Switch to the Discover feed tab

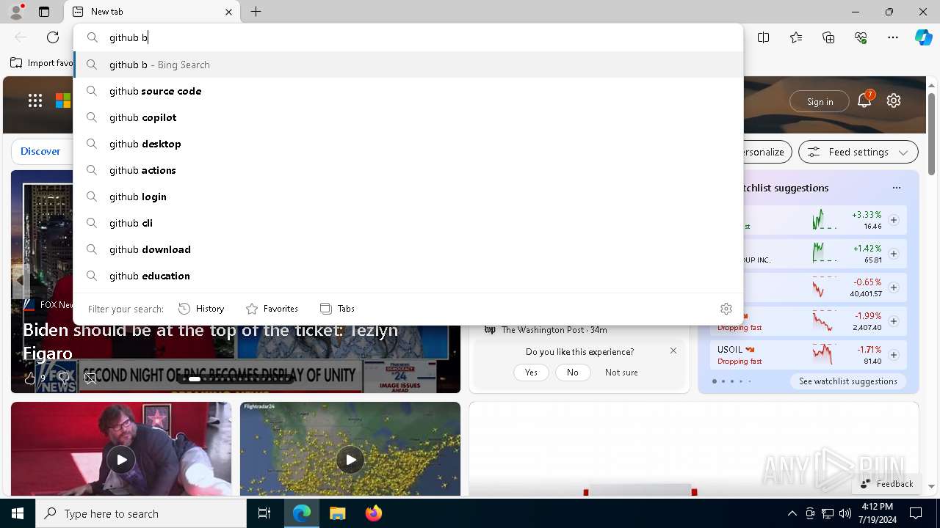(40, 151)
